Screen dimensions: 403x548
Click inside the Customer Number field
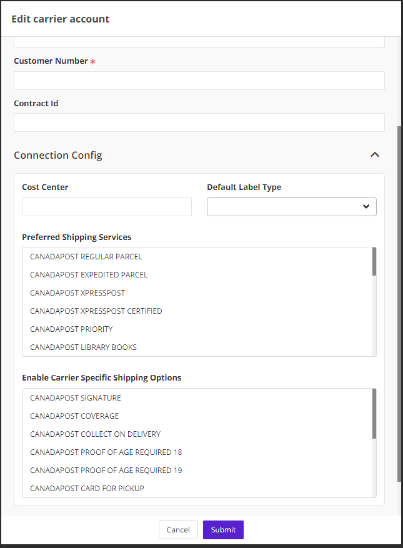click(199, 80)
